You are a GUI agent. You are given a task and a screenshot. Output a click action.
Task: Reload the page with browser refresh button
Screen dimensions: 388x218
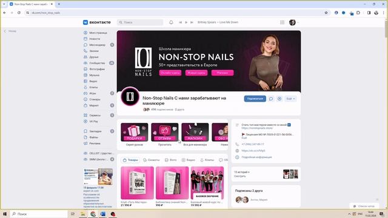[19, 13]
